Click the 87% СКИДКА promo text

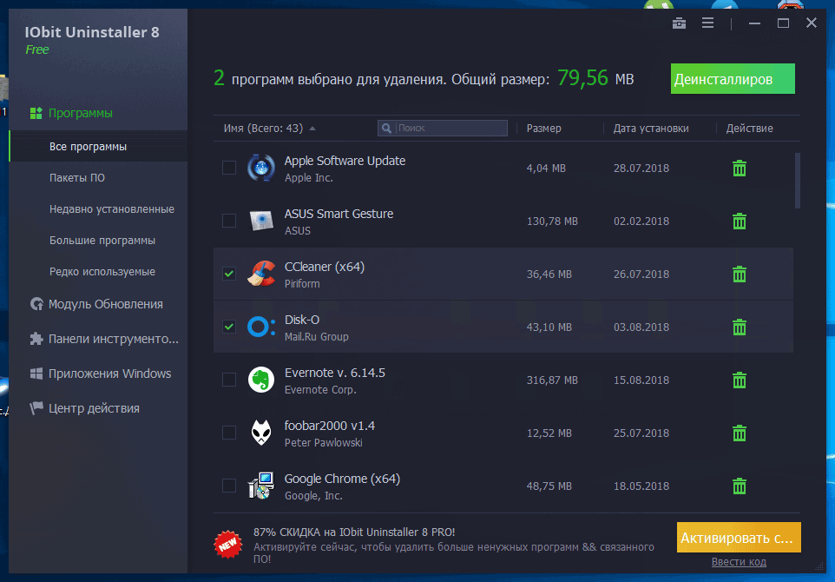(354, 532)
